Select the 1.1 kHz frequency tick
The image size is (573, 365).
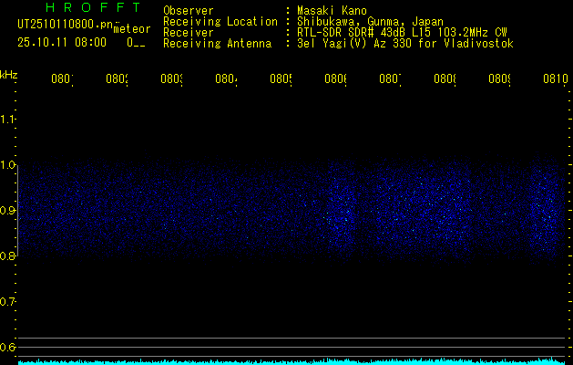coord(8,120)
